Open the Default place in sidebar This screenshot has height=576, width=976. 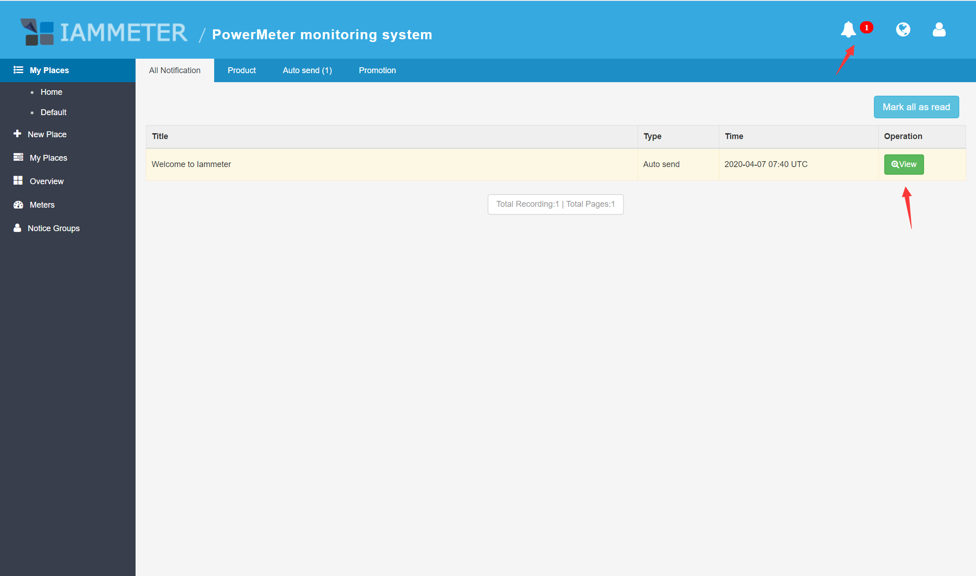coord(53,112)
